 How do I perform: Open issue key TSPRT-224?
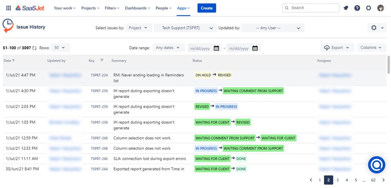click(99, 75)
